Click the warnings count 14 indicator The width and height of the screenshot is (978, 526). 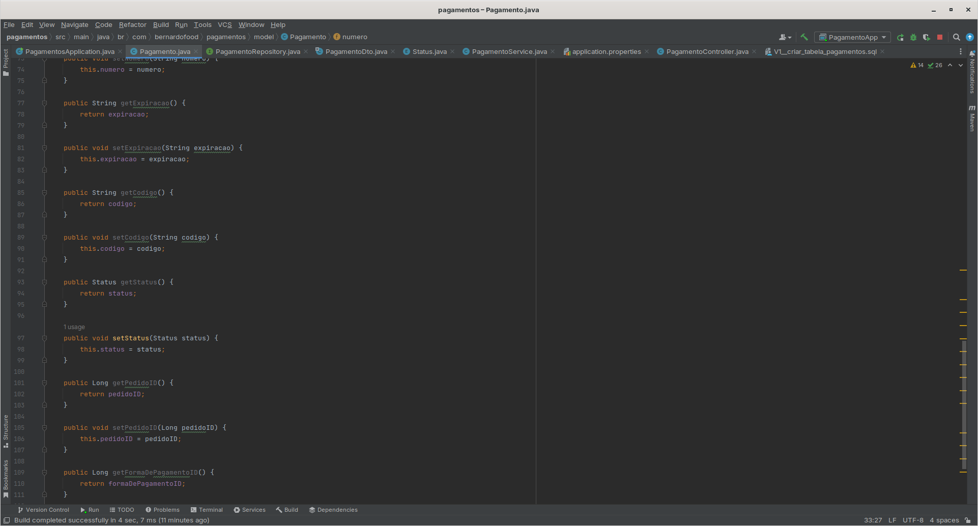click(917, 65)
